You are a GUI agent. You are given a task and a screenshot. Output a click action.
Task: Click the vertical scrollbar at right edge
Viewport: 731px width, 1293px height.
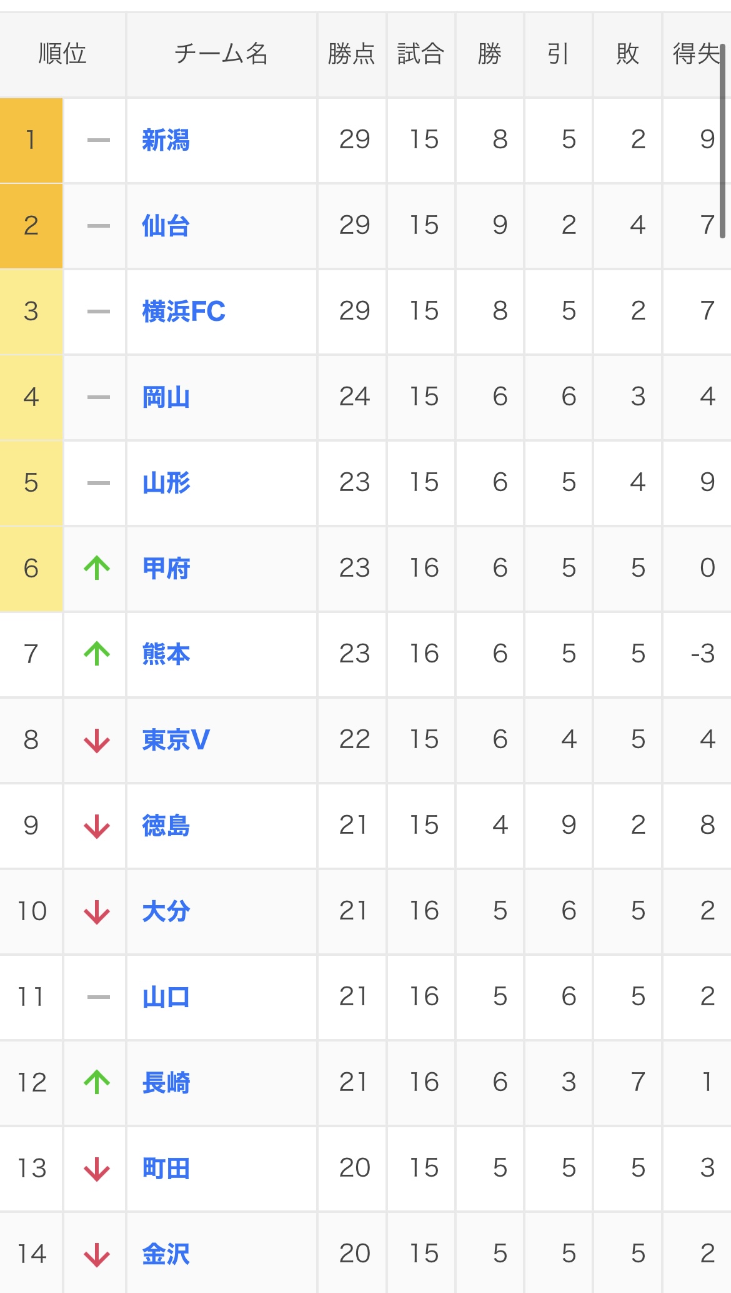pos(722,141)
